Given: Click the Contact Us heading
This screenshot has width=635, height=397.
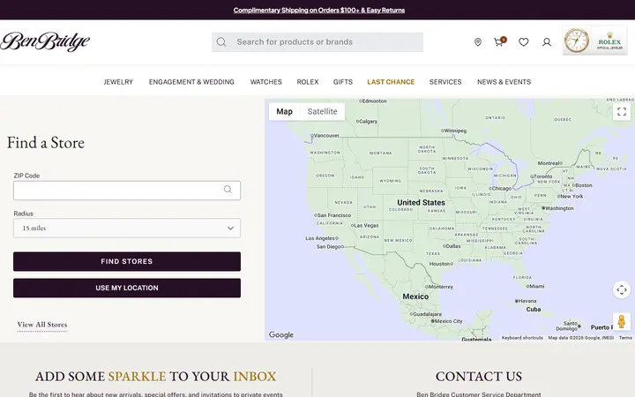Looking at the screenshot, I should 479,377.
